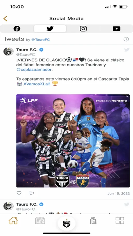Show the YouTube tab
133x236 pixels.
[x=116, y=29]
